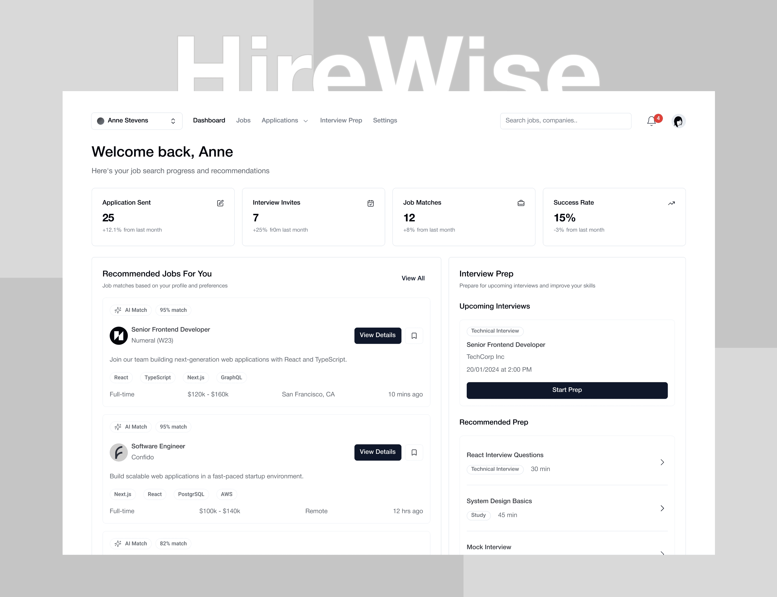
Task: Click the $120k - $160k salary text
Action: [208, 394]
